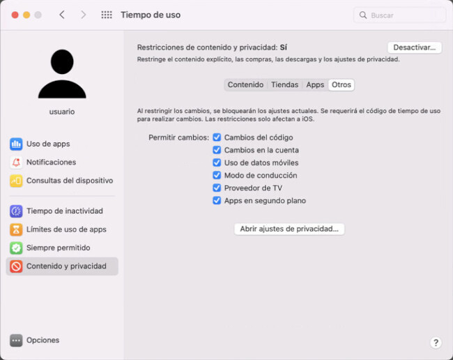Disable Uso de datos móviles checkbox
453x360 pixels.
(217, 163)
